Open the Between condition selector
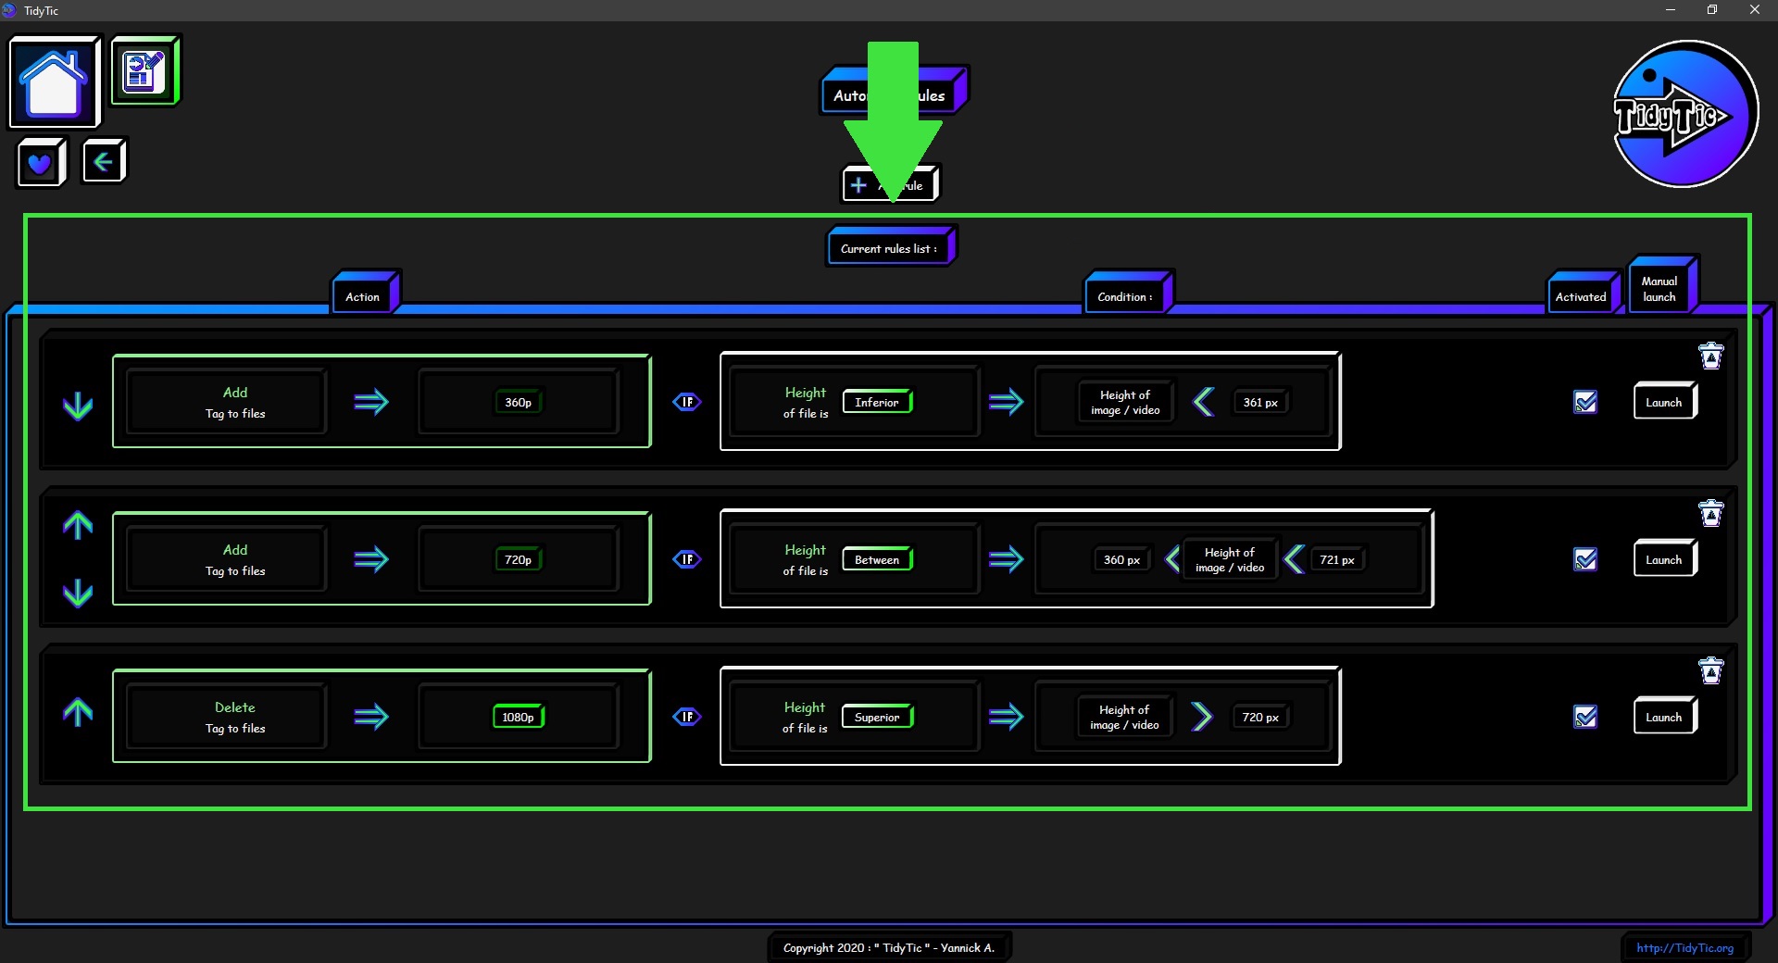The image size is (1778, 963). pyautogui.click(x=877, y=559)
